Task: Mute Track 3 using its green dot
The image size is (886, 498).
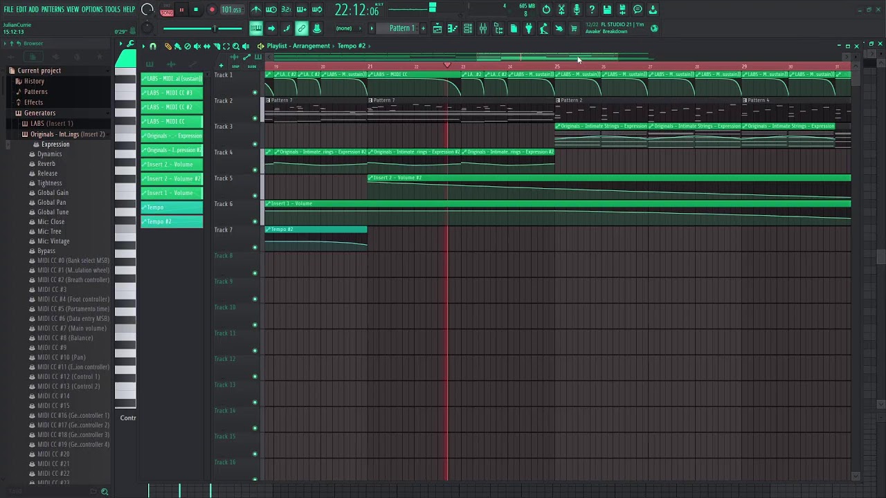Action: pyautogui.click(x=255, y=144)
